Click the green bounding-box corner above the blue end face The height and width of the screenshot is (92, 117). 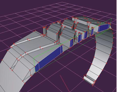pyautogui.click(x=111, y=18)
